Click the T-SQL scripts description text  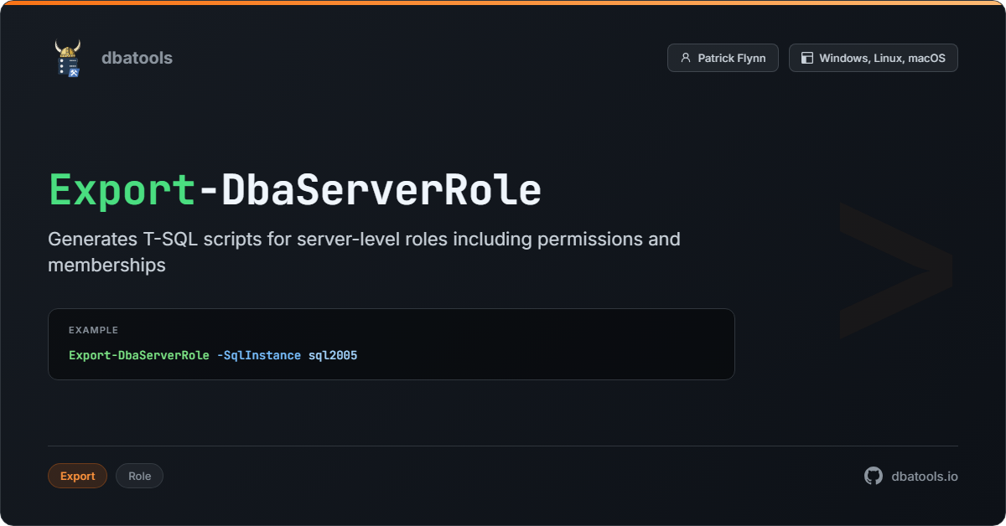point(364,252)
